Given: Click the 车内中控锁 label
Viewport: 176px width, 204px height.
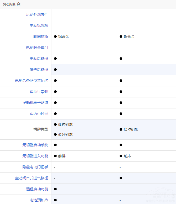Looking at the screenshot, I should pos(39,114).
